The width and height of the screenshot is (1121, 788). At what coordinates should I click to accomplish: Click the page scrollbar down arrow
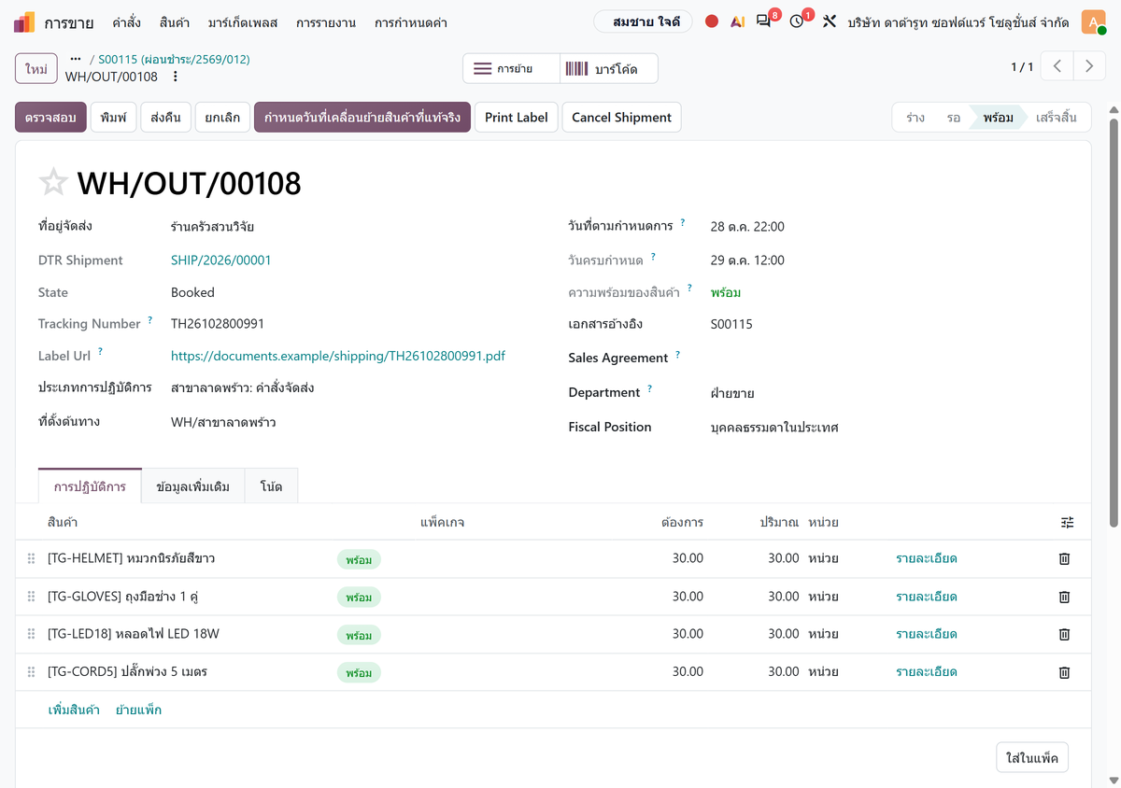point(1113,780)
